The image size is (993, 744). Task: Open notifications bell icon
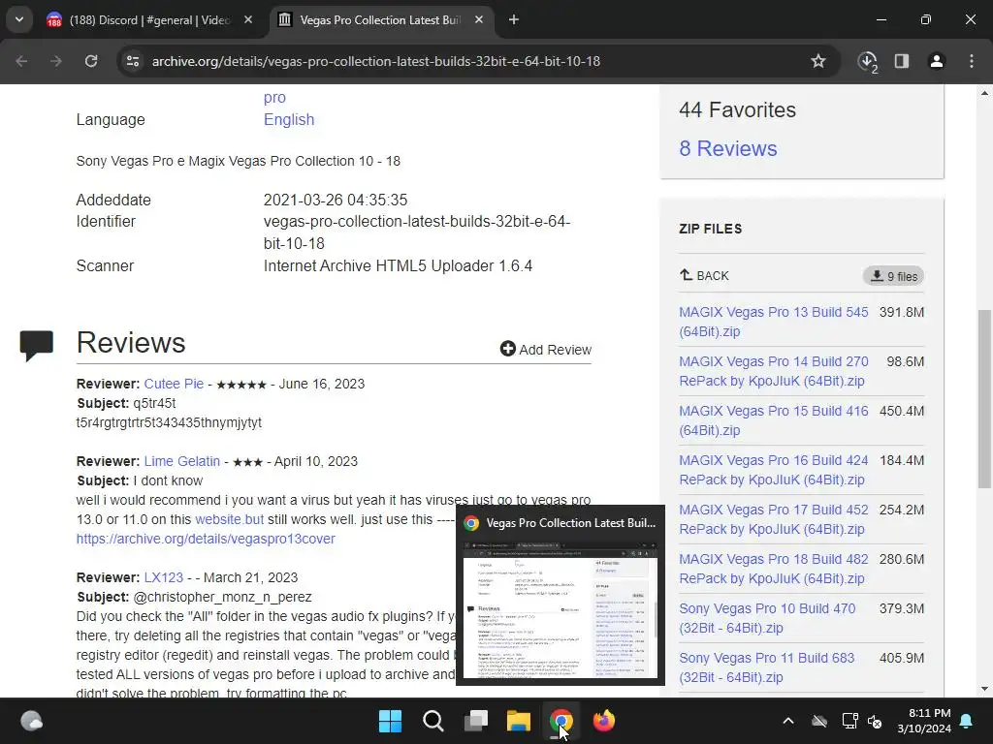click(967, 721)
